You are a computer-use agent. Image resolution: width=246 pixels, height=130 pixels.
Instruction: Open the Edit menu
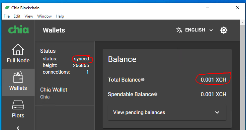17,16
